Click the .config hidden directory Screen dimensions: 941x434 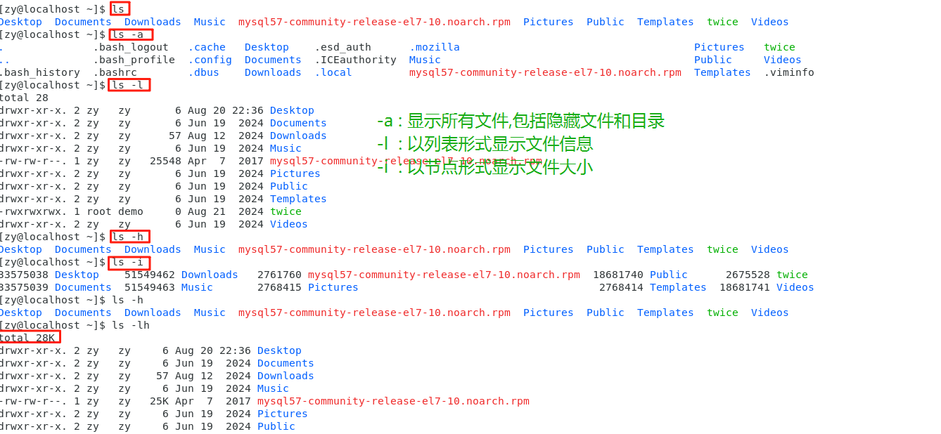pos(210,60)
